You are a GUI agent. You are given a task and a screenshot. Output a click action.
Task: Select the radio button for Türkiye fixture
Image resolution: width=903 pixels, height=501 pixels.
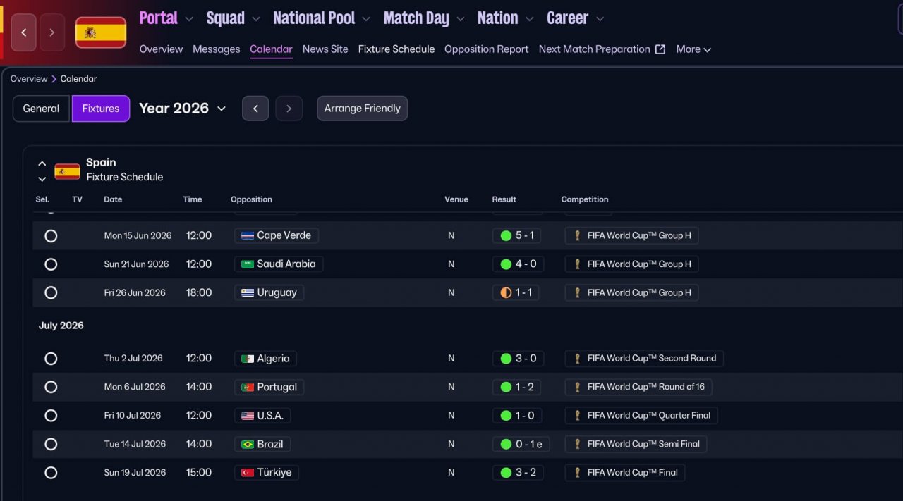point(51,473)
